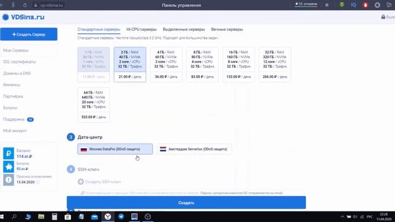Select the 2 ГБ RAM 21.00 ₽ plan

(x=130, y=64)
